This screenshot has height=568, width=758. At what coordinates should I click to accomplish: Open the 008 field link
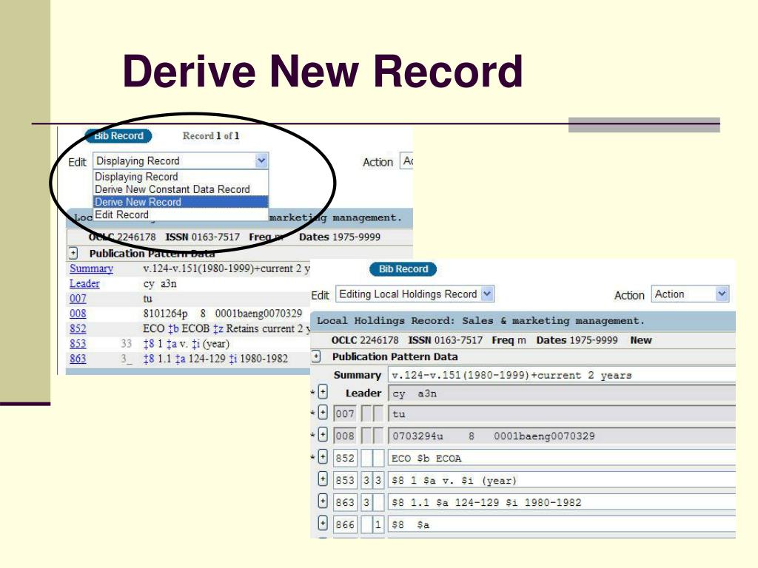pyautogui.click(x=78, y=314)
